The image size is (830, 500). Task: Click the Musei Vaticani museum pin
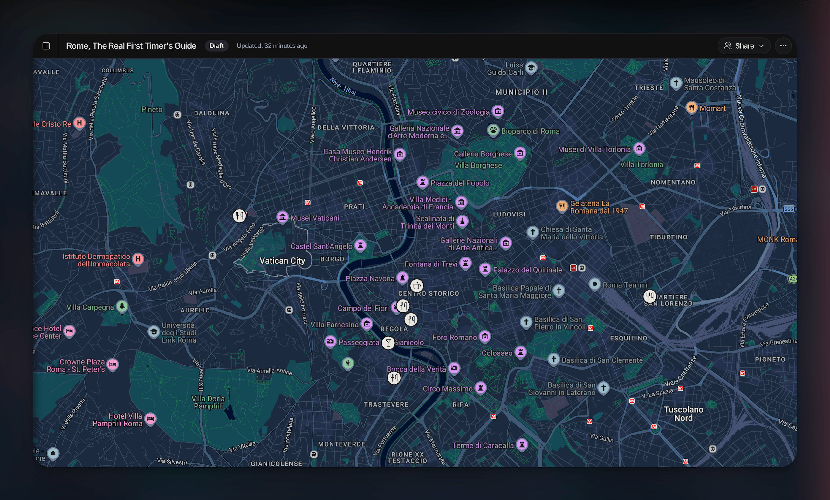(282, 217)
